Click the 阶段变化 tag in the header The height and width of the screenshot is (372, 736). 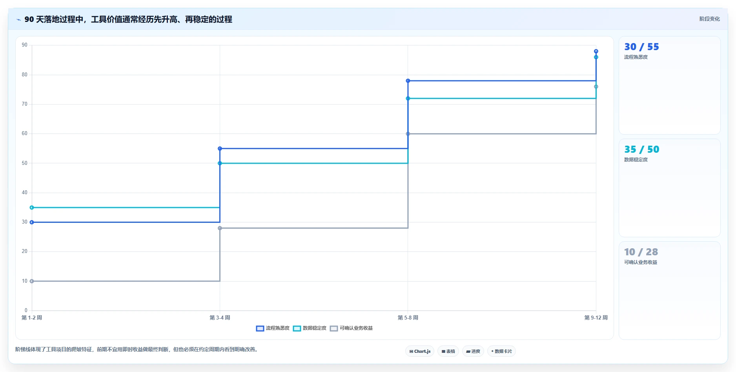[x=709, y=19]
